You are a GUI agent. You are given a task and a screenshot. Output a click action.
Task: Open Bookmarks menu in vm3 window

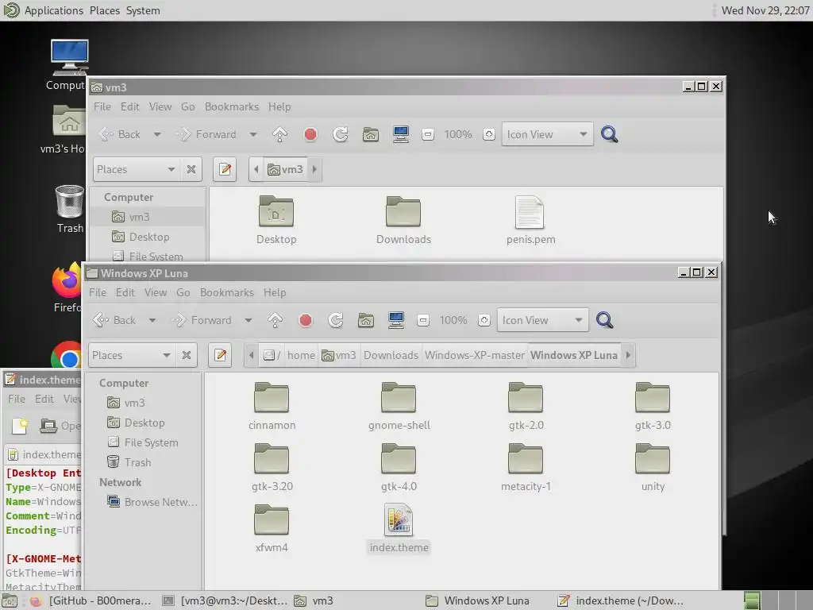[232, 106]
